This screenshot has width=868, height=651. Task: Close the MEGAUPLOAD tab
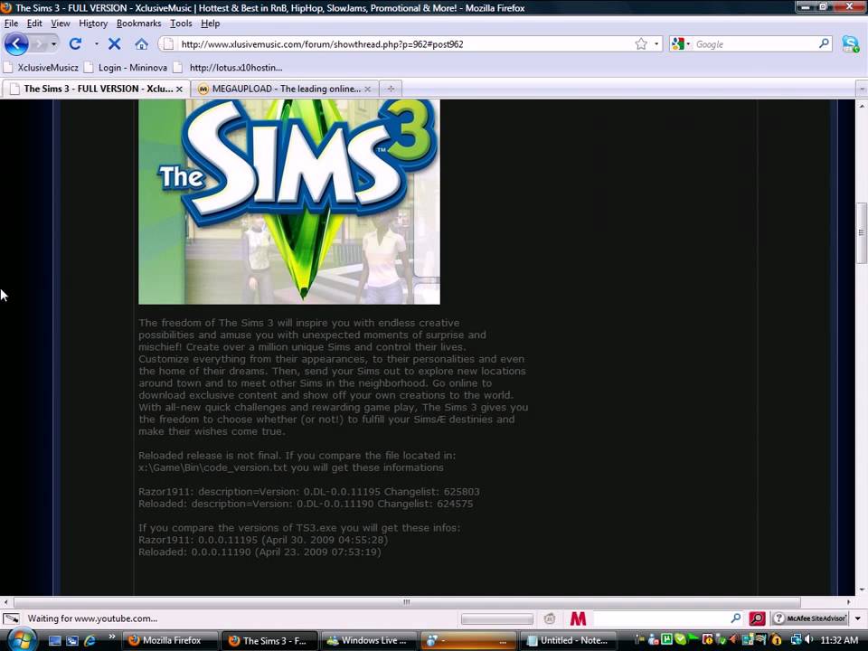368,89
